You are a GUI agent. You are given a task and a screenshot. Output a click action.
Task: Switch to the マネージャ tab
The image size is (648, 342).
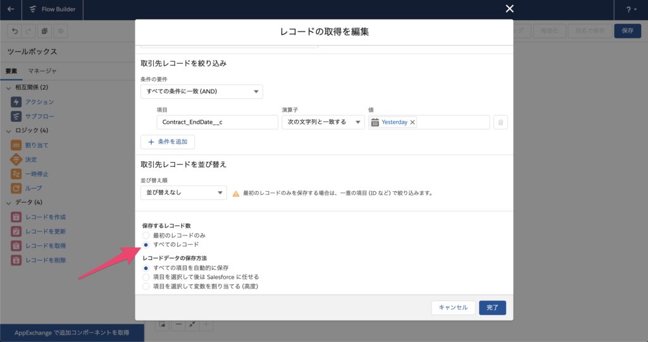click(x=42, y=71)
